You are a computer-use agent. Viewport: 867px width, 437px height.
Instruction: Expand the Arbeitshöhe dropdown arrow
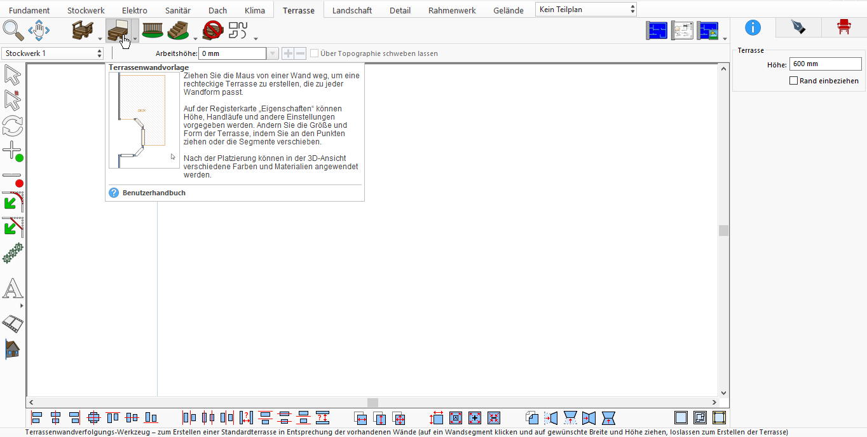(x=273, y=54)
